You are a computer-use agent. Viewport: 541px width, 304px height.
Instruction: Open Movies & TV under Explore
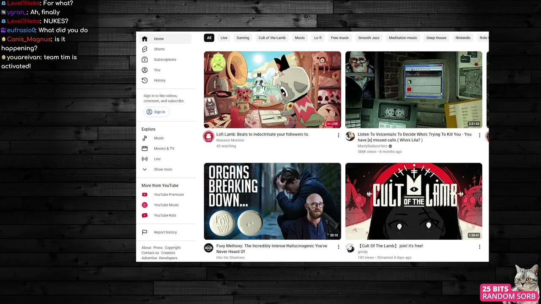(x=165, y=149)
